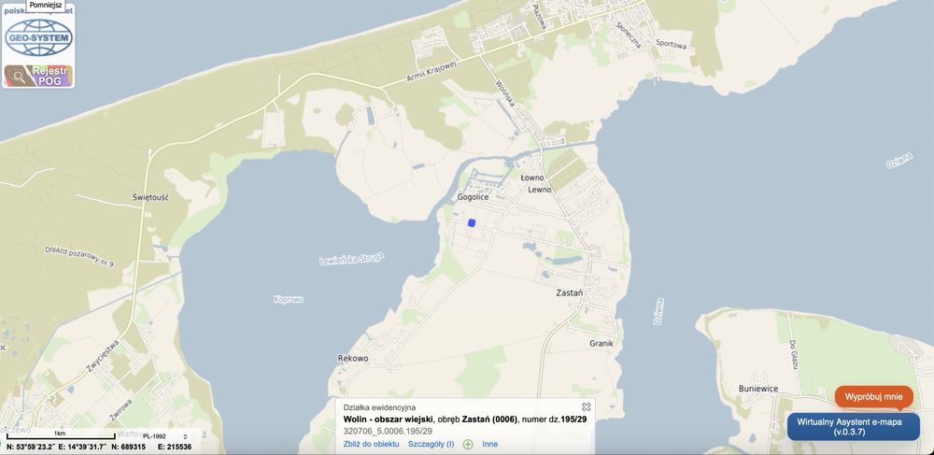This screenshot has width=934, height=455.
Task: Click the green plus icon in the parcel popup
Action: click(468, 445)
